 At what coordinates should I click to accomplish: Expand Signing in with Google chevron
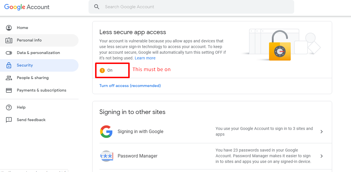click(322, 132)
